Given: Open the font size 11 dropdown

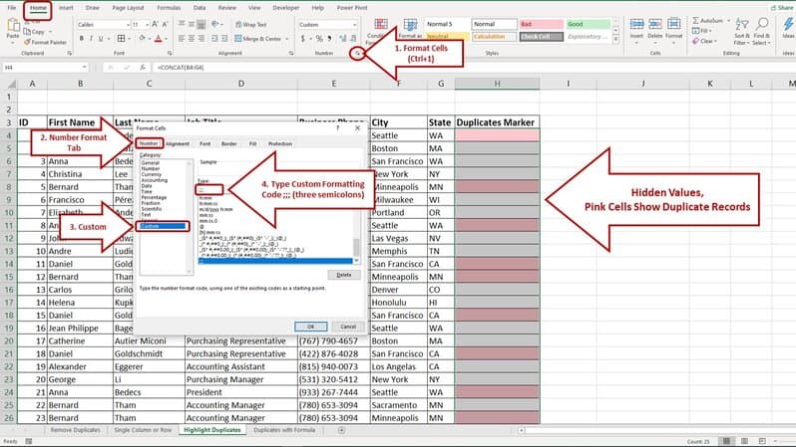Looking at the screenshot, I should coord(147,24).
